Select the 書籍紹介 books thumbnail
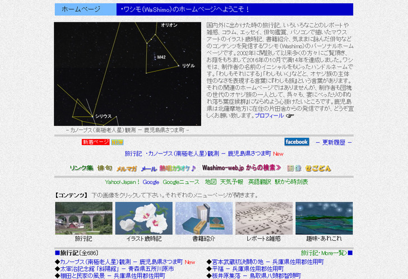 click(x=203, y=218)
